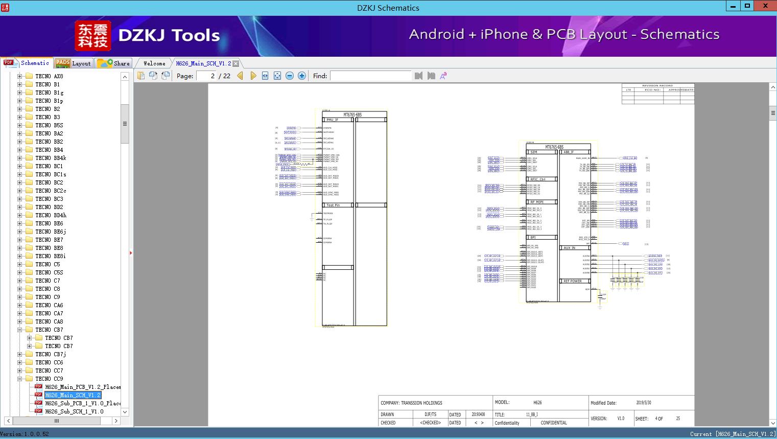Click the page number input box
This screenshot has height=439, width=777.
(206, 76)
